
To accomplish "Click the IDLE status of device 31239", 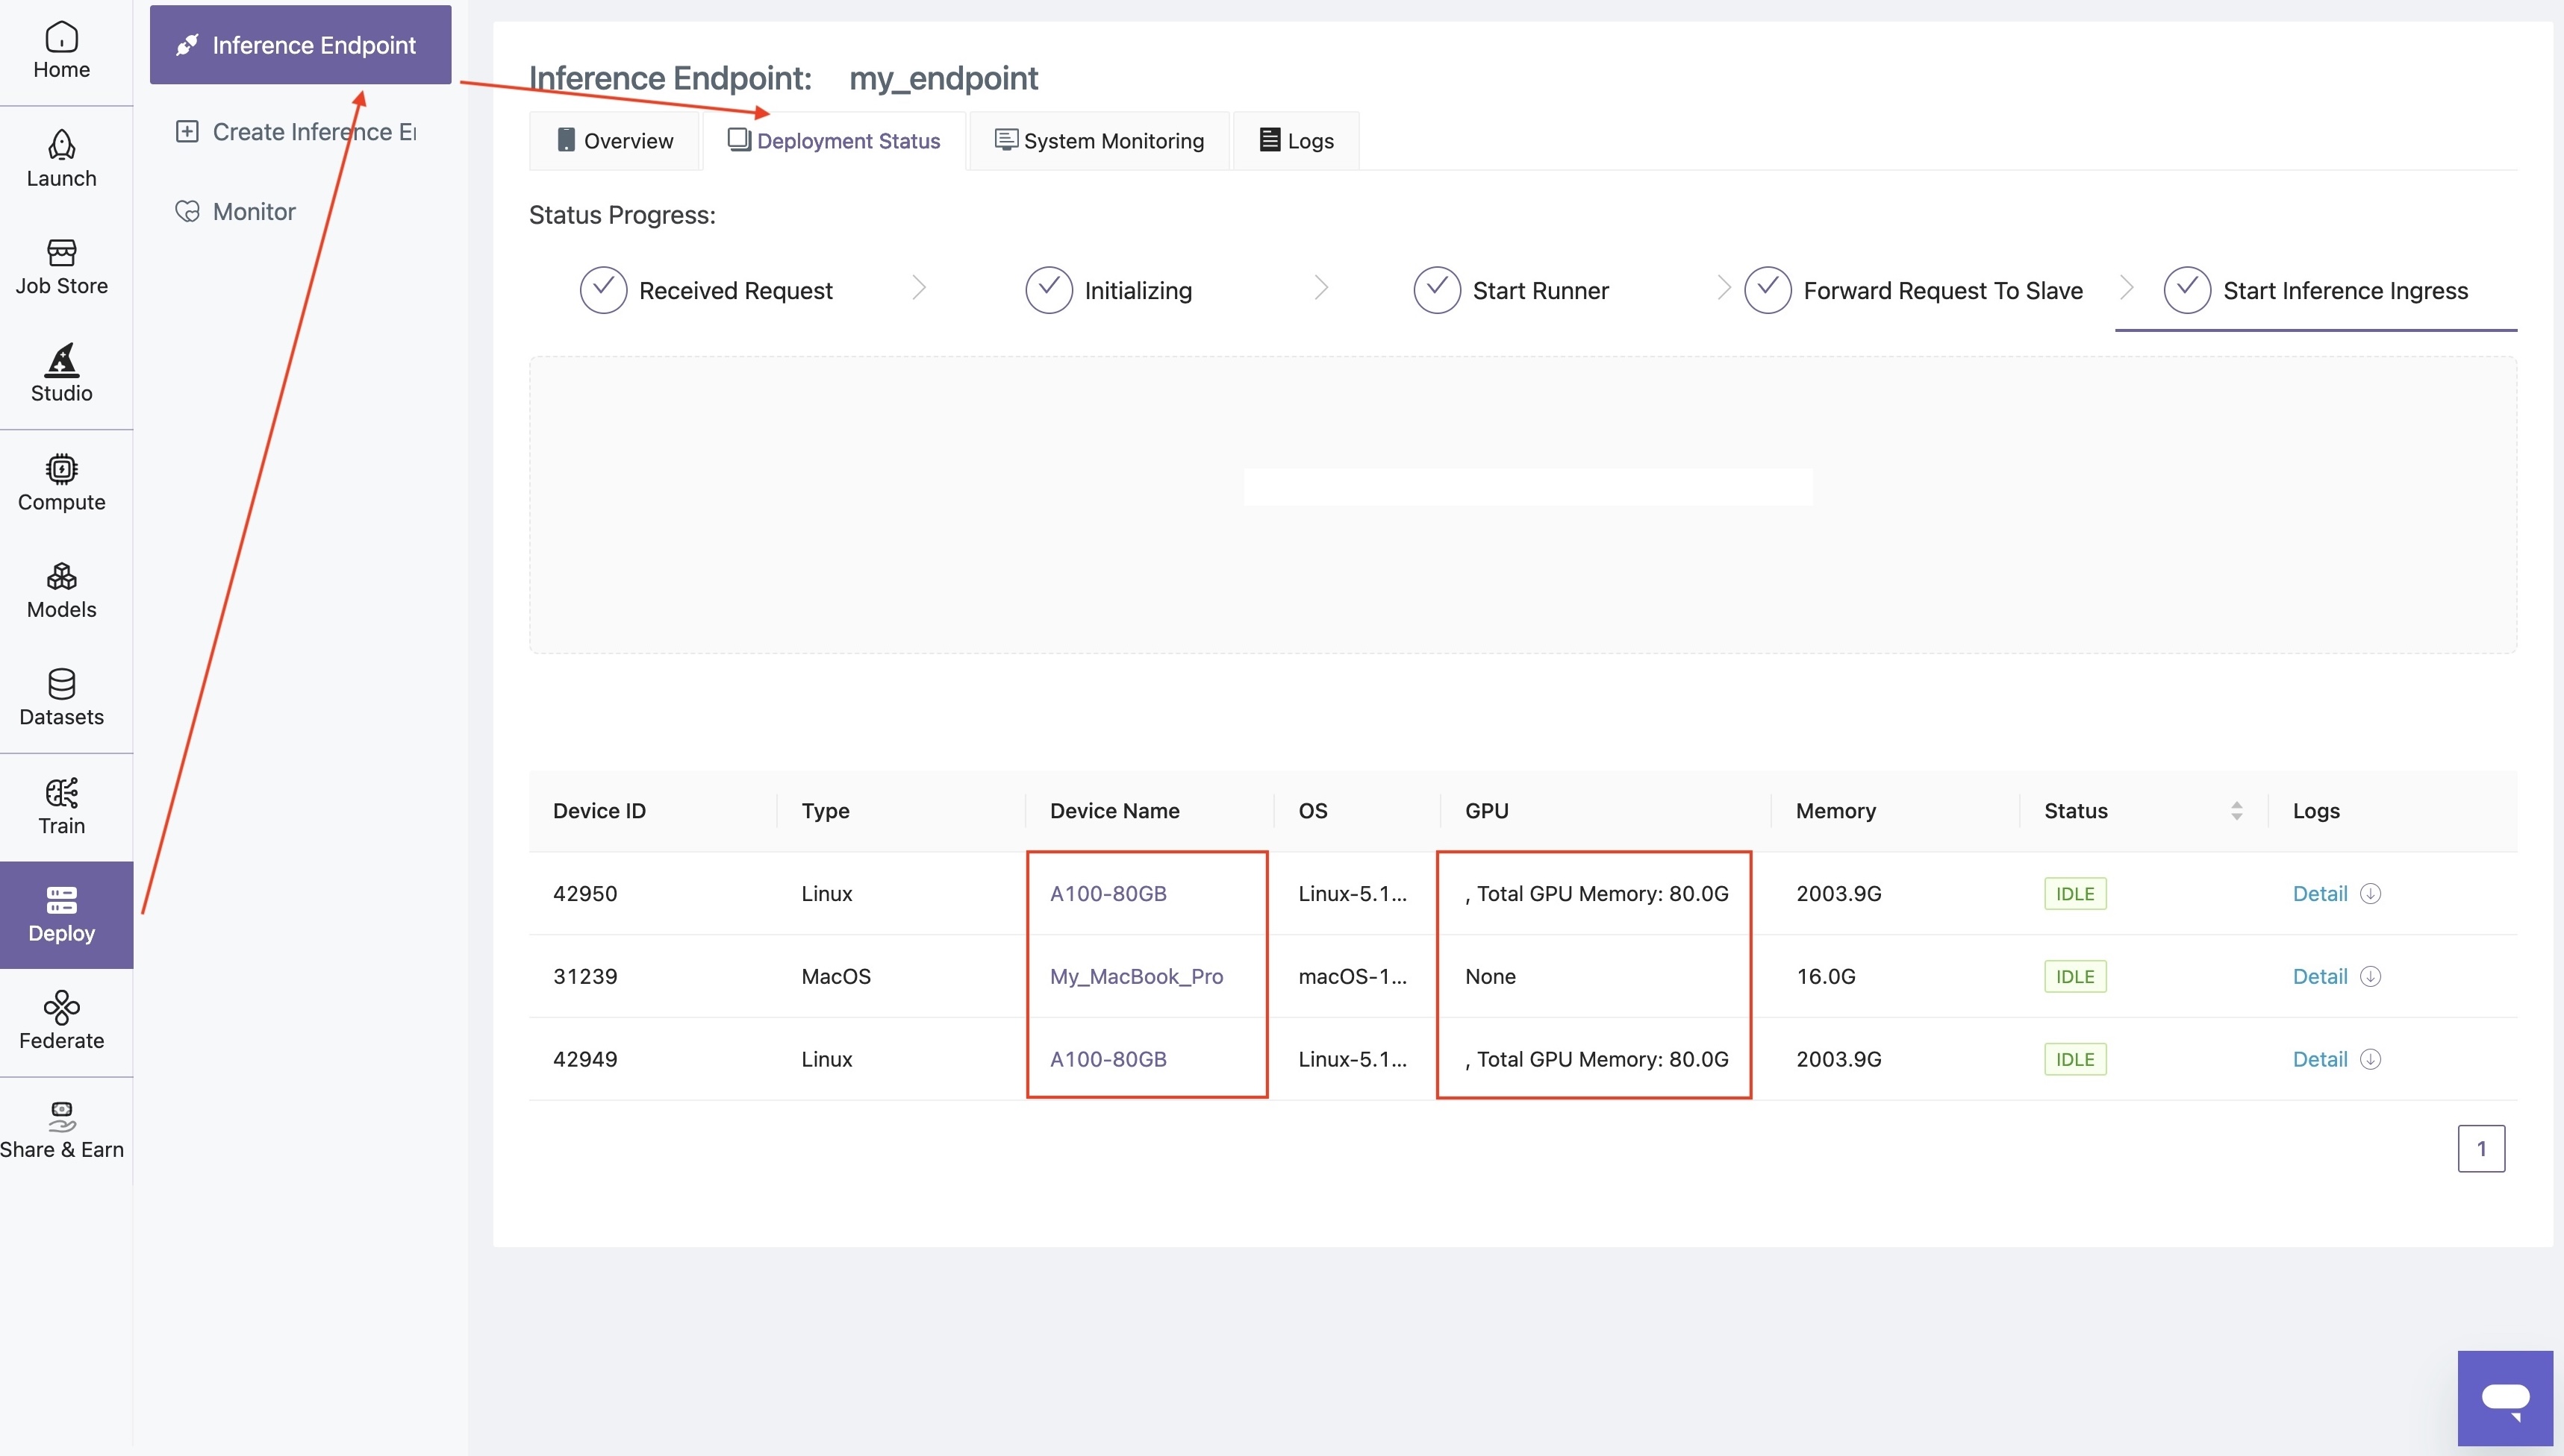I will point(2075,976).
